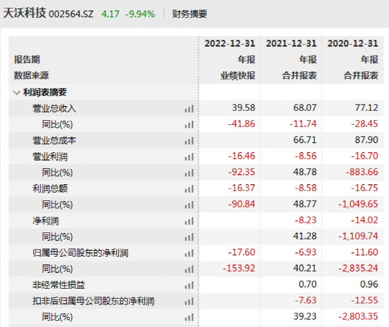Click chart icon beside 非经常性损益
The width and height of the screenshot is (389, 327).
point(189,286)
